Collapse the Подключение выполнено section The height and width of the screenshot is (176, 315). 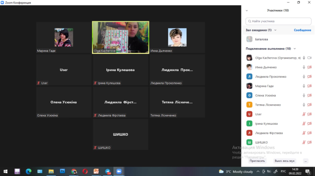click(294, 49)
